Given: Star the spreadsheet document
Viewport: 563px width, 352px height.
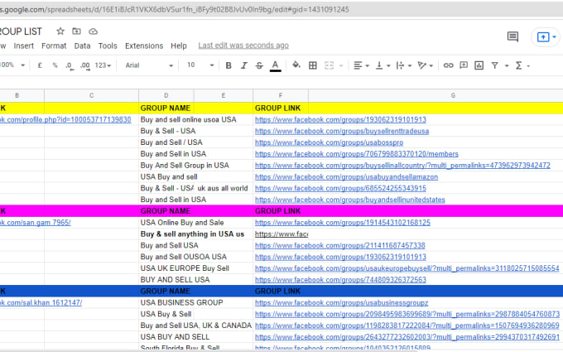Looking at the screenshot, I should click(x=60, y=31).
